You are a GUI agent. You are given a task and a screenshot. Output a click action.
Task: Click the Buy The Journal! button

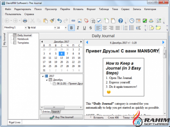(61, 117)
